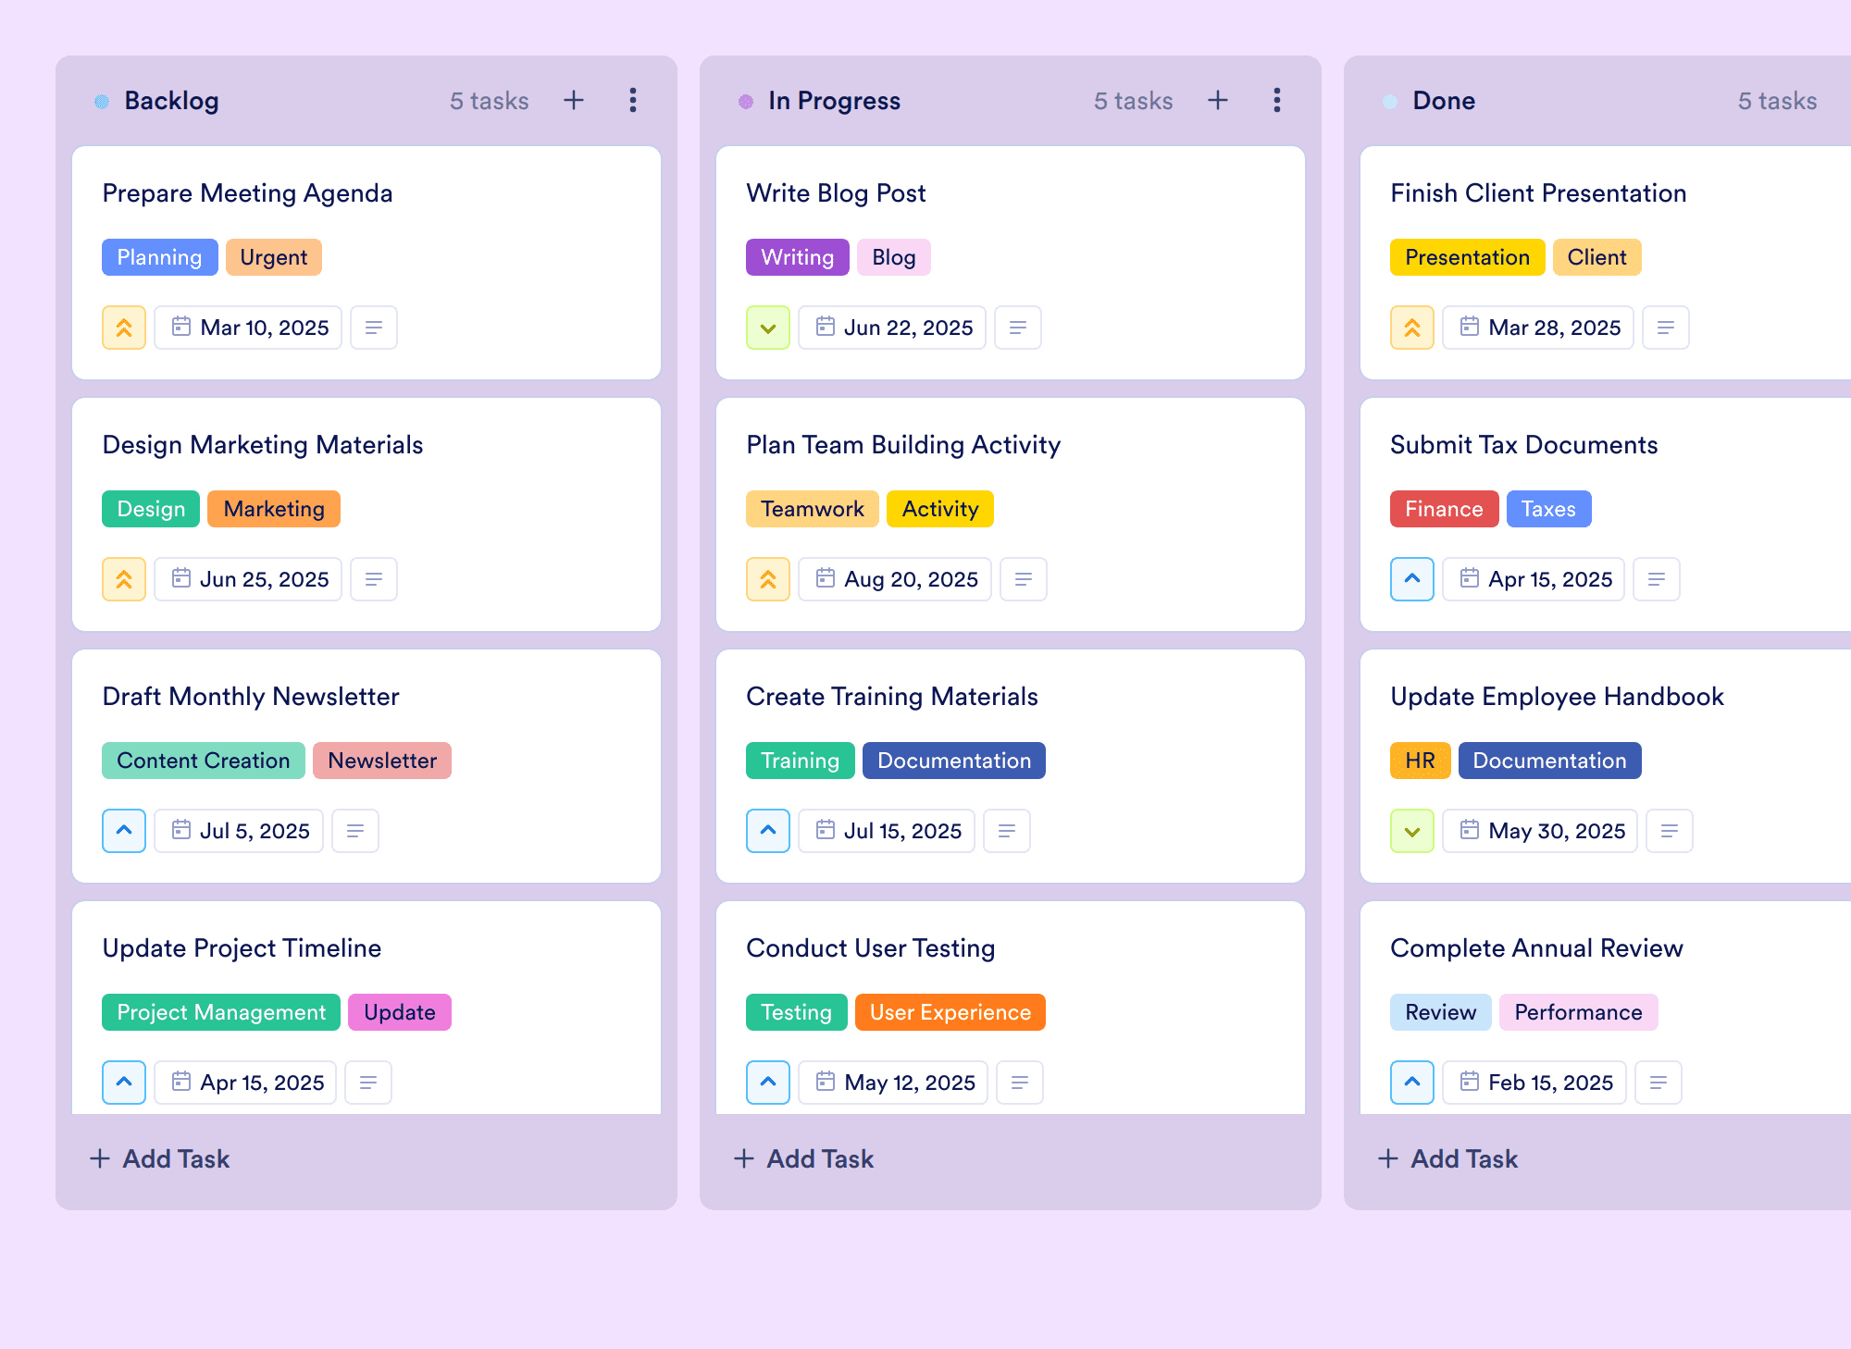Click the plus icon in Backlog header
1851x1349 pixels.
574,100
